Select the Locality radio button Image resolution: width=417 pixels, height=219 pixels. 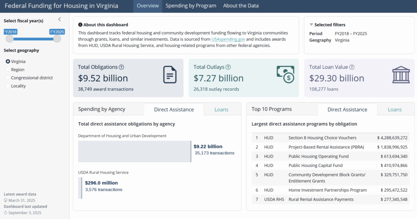pyautogui.click(x=8, y=86)
